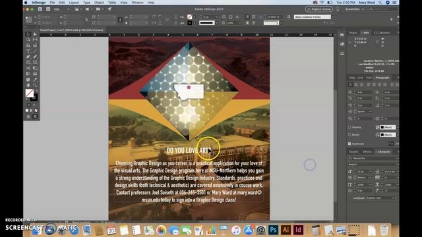Open the Language dropdown in Character panel
This screenshot has width=422, height=237.
click(x=380, y=198)
